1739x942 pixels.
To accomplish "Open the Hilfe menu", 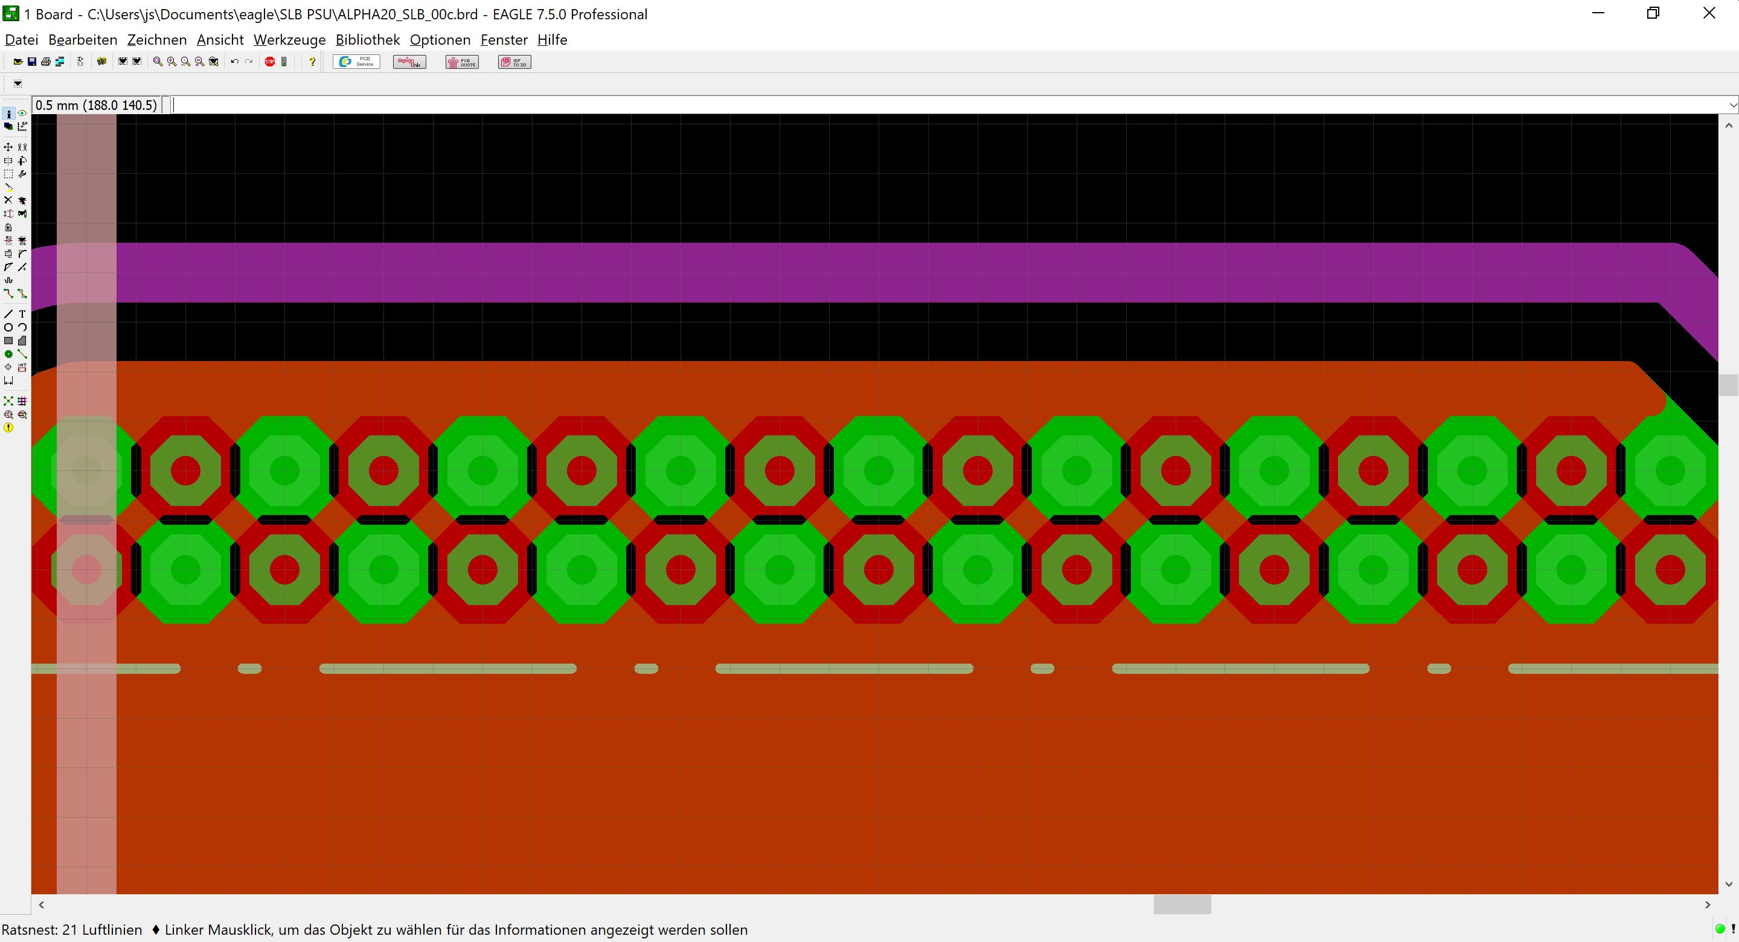I will [x=552, y=40].
